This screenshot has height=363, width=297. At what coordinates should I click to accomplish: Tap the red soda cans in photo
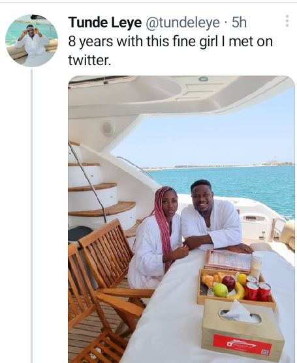click(258, 288)
